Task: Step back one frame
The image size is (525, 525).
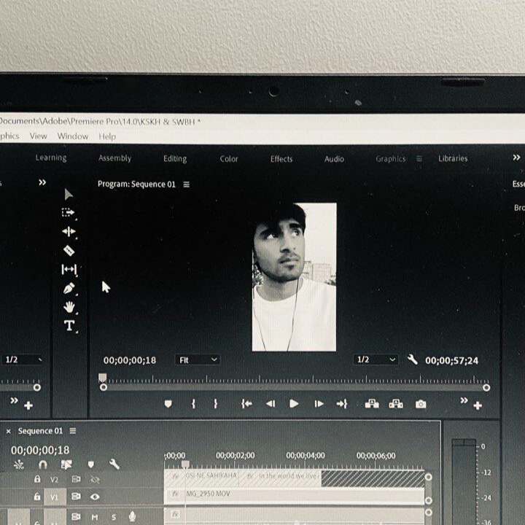Action: [271, 404]
